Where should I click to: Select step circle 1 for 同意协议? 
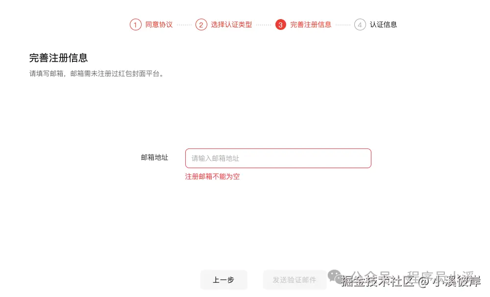point(136,24)
